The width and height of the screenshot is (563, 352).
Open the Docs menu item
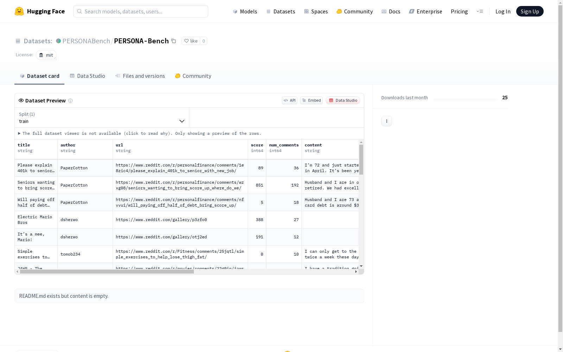(391, 11)
